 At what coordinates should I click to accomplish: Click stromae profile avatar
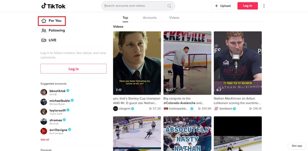[x=44, y=121]
